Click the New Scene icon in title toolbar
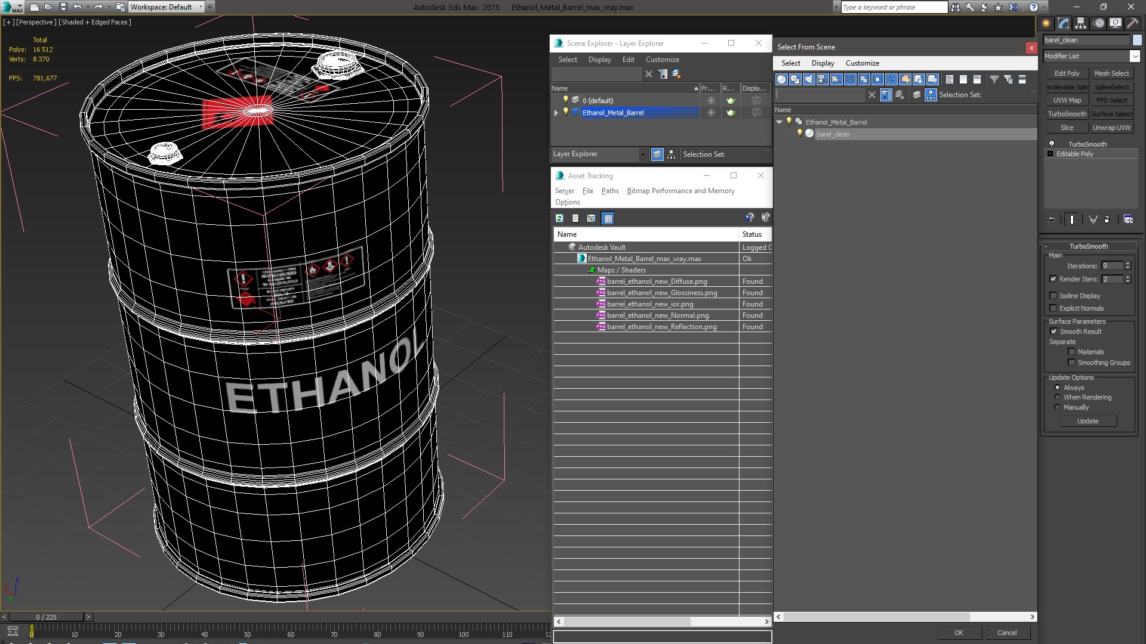This screenshot has width=1146, height=644. (x=34, y=7)
